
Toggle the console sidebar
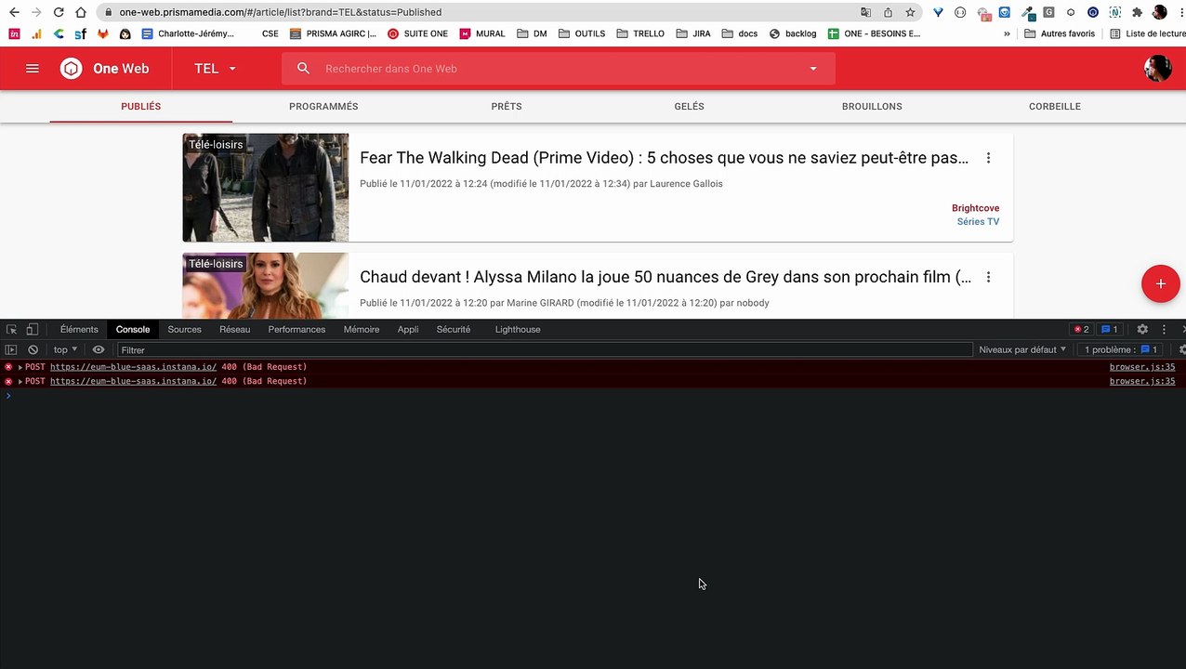[x=11, y=350]
